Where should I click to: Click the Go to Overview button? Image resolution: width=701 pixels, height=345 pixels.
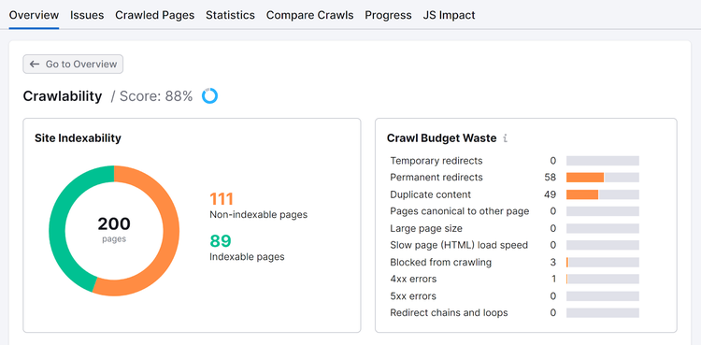click(x=73, y=64)
